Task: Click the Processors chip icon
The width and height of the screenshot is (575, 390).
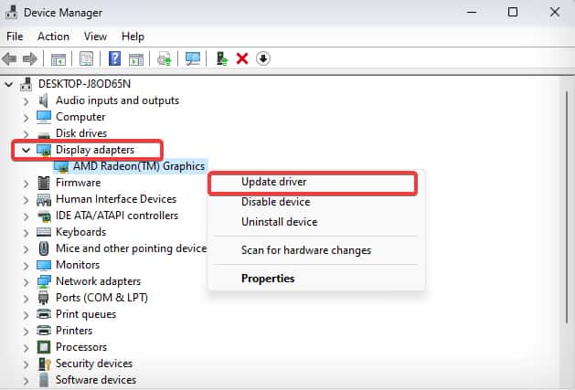Action: (x=44, y=347)
